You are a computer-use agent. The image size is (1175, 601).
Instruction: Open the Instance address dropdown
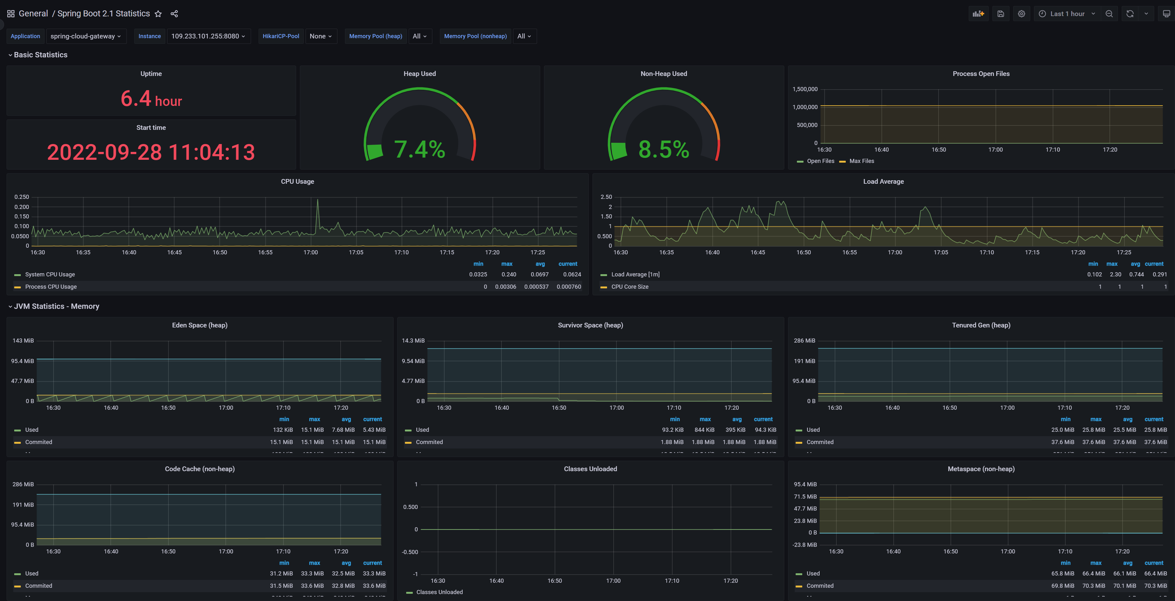point(208,36)
